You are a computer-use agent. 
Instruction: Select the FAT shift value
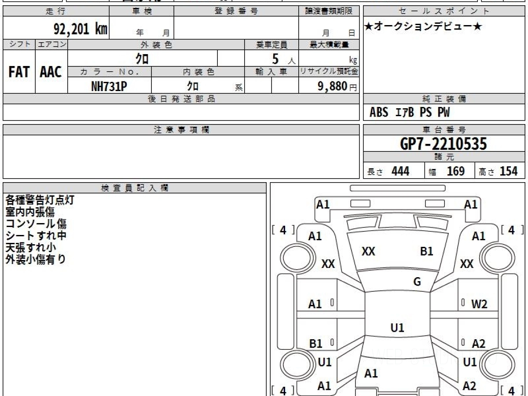19,72
